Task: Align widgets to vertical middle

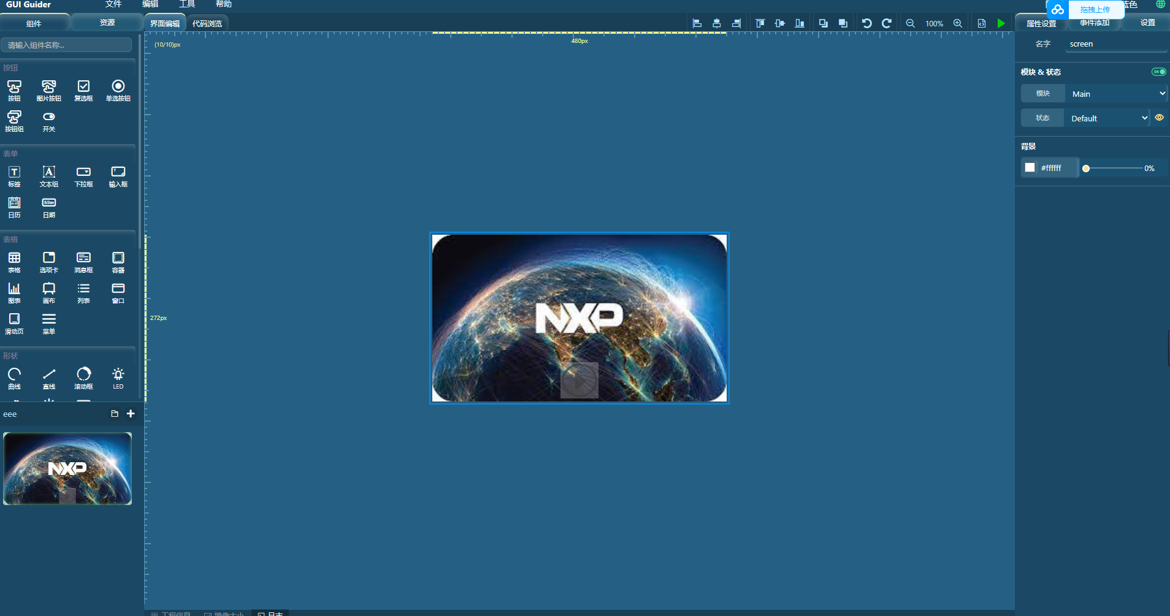Action: [780, 23]
